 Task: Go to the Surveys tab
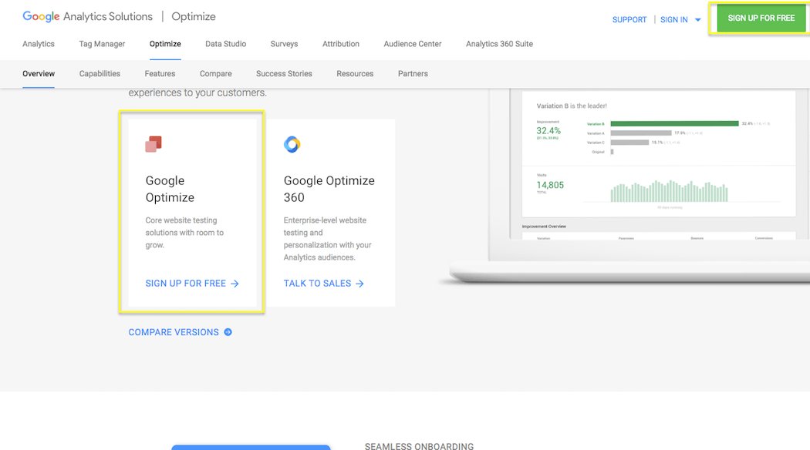pyautogui.click(x=284, y=44)
